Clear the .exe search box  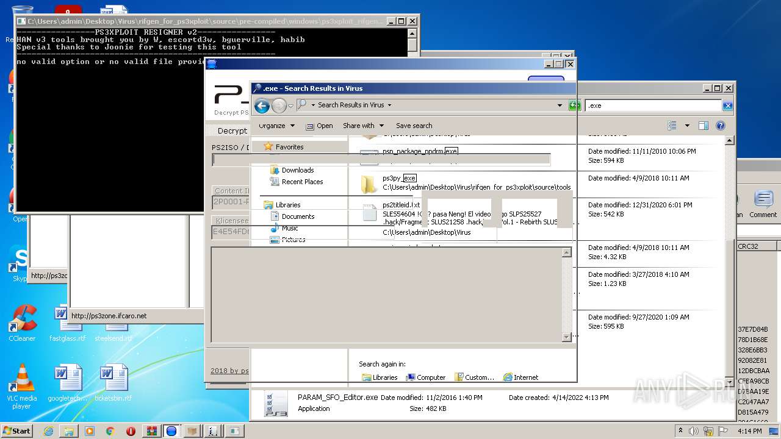[727, 105]
